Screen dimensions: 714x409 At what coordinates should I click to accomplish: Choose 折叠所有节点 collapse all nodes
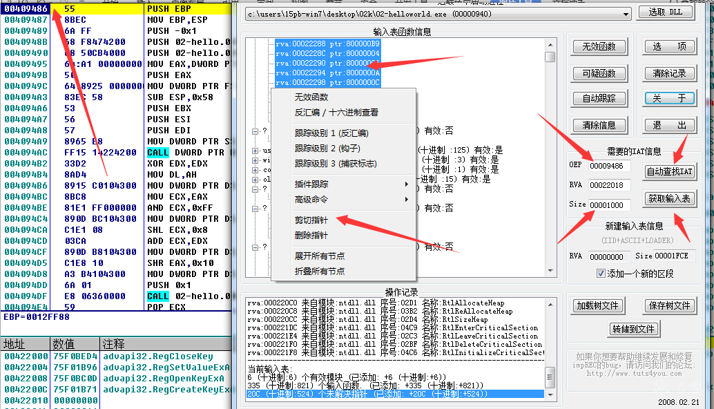coord(343,272)
